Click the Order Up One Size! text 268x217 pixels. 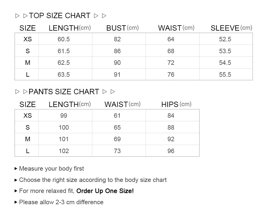point(105,191)
